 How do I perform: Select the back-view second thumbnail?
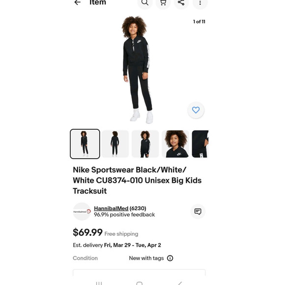click(115, 144)
